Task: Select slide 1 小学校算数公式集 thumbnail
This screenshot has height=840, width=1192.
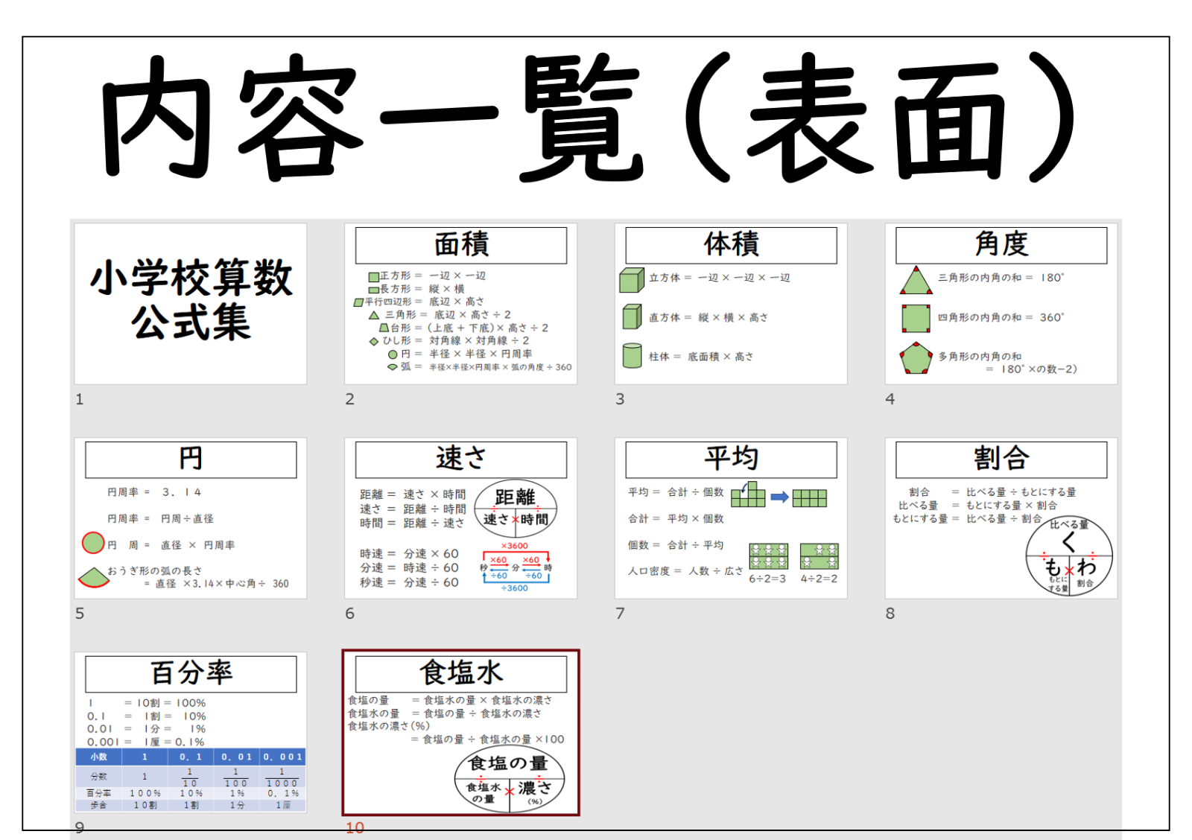Action: pos(191,304)
